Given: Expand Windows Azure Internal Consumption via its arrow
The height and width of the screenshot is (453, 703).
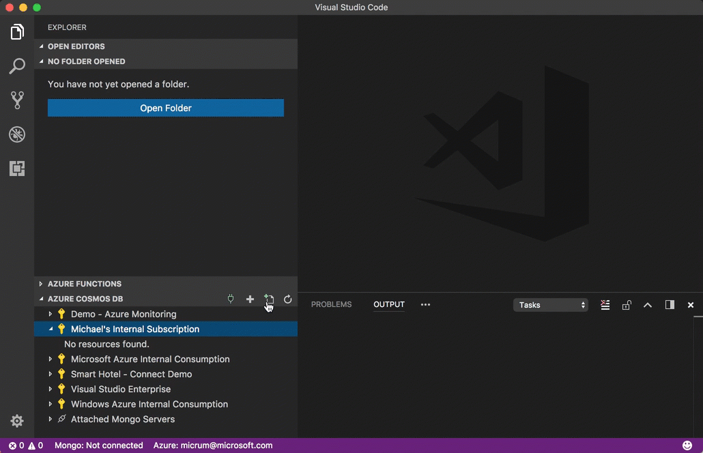Looking at the screenshot, I should (51, 404).
